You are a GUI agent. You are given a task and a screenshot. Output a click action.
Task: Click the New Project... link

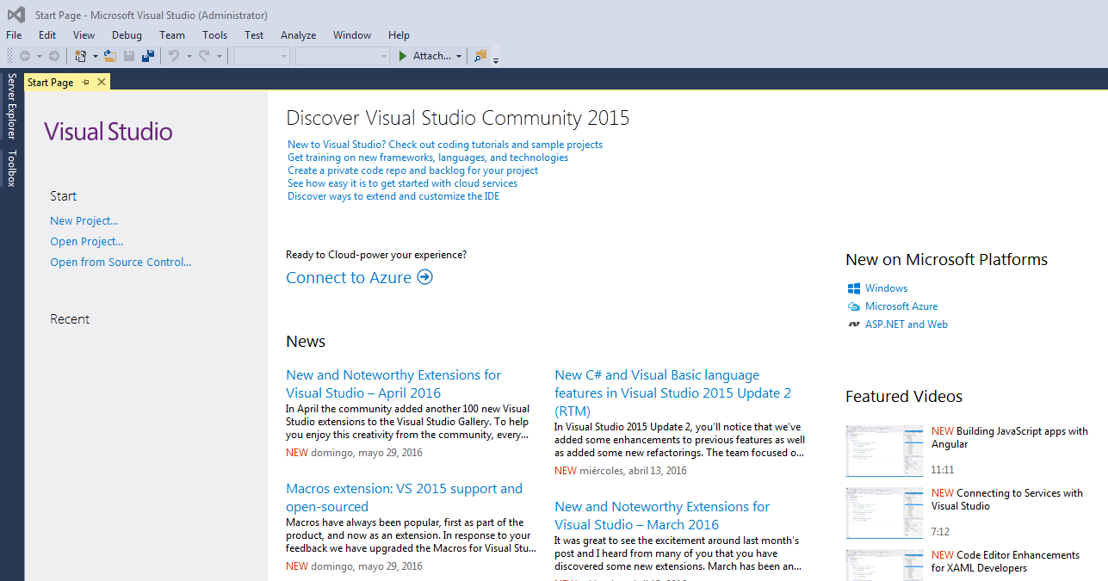[x=84, y=221]
